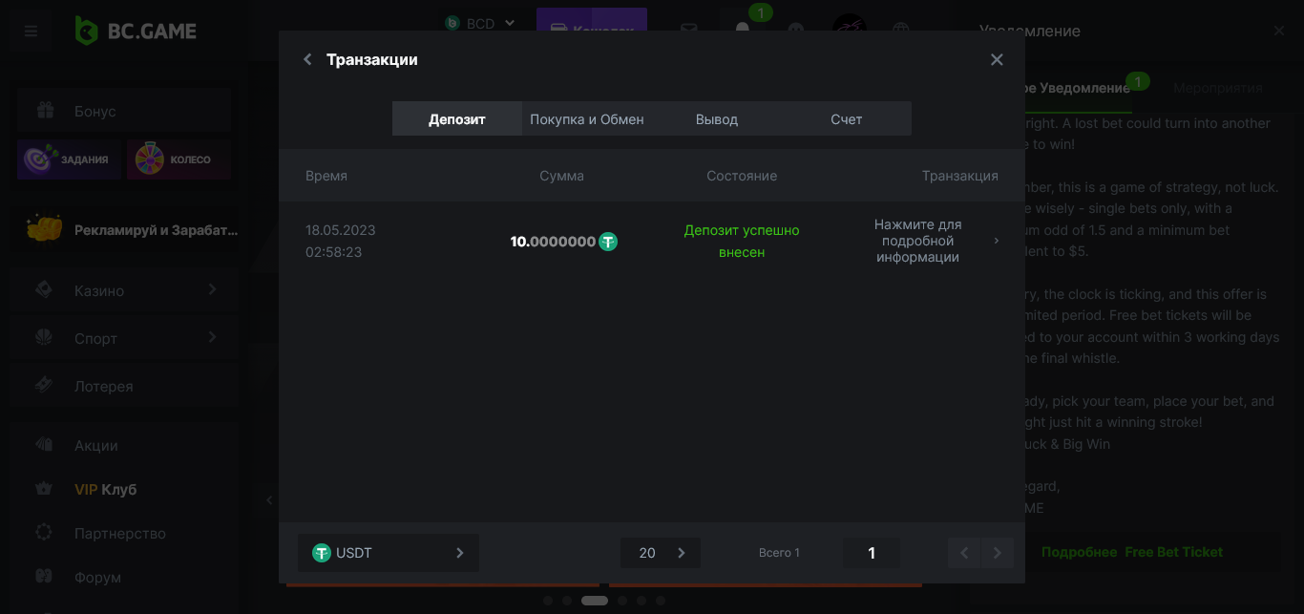1304x614 pixels.
Task: Open the Free Bet Ticket link
Action: point(1173,552)
